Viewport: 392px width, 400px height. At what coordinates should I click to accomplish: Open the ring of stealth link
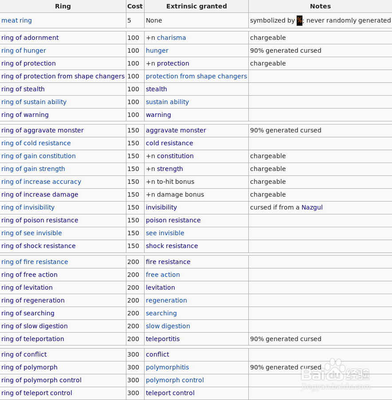(23, 89)
